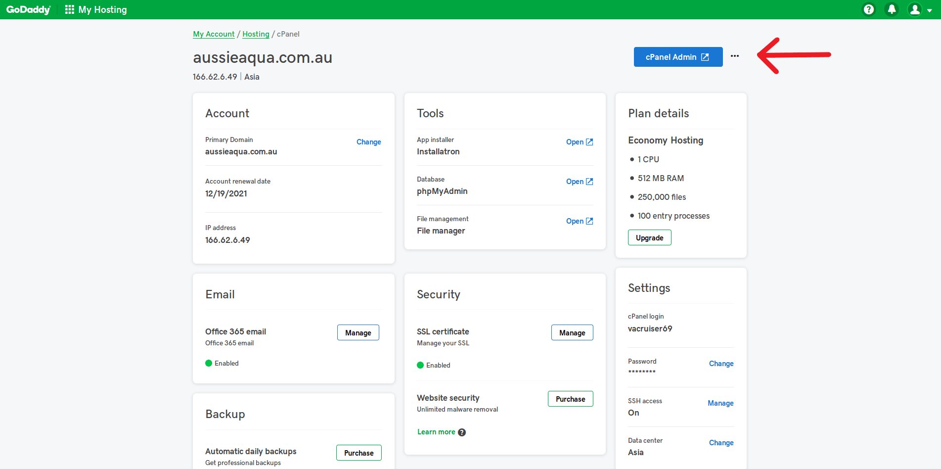Screen dimensions: 941x469
Task: Open the apps grid icon
Action: pyautogui.click(x=70, y=9)
